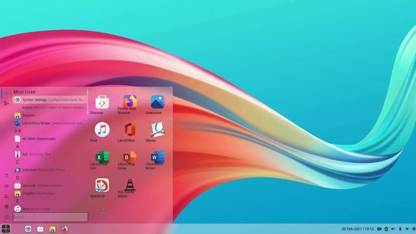Screen dimensions: 416x234
Task: Click the screen recorder tray icon
Action: (x=380, y=229)
